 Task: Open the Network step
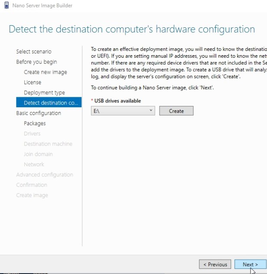34,165
